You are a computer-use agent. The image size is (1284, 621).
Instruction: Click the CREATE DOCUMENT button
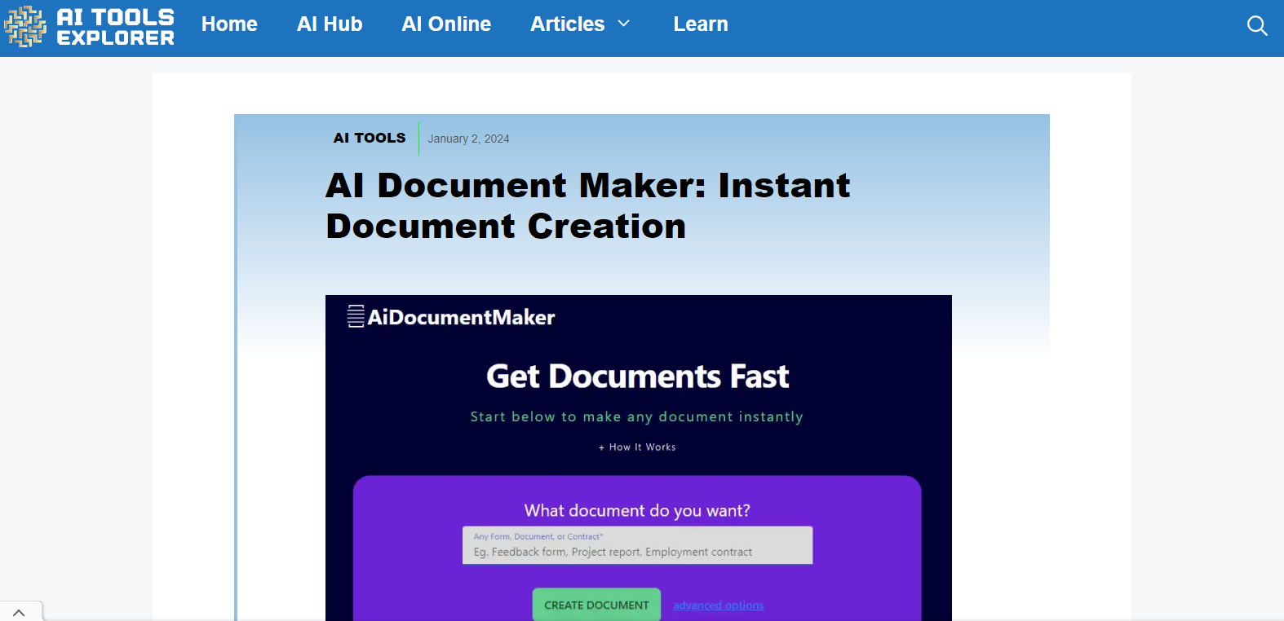click(596, 605)
